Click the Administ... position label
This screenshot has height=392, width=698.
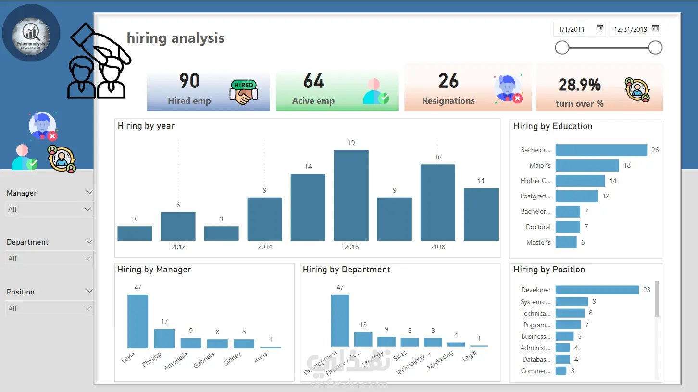536,348
